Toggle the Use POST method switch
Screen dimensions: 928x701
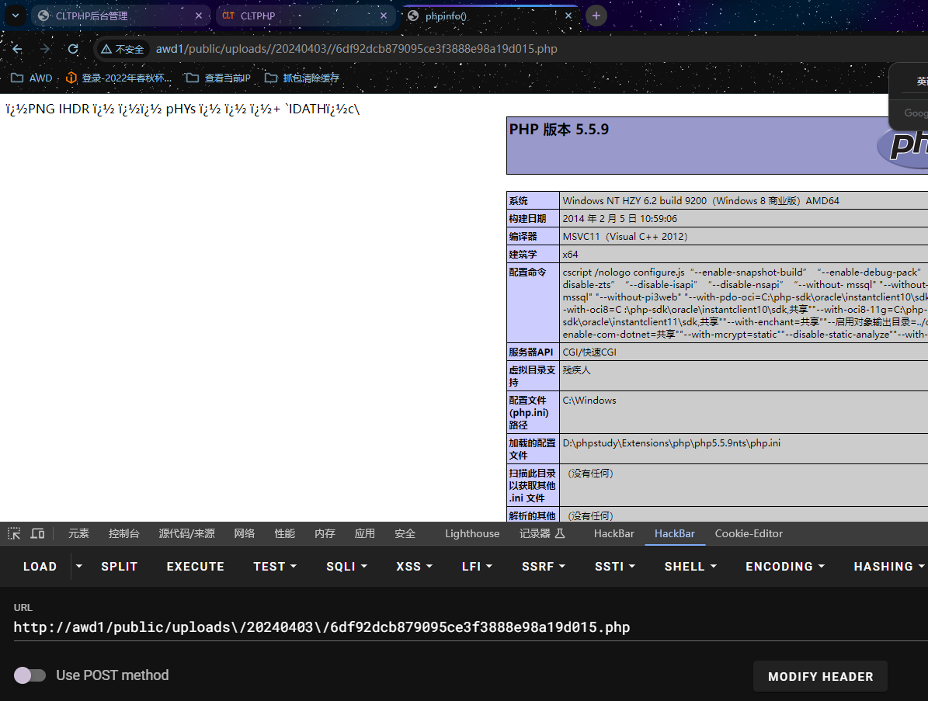click(30, 675)
